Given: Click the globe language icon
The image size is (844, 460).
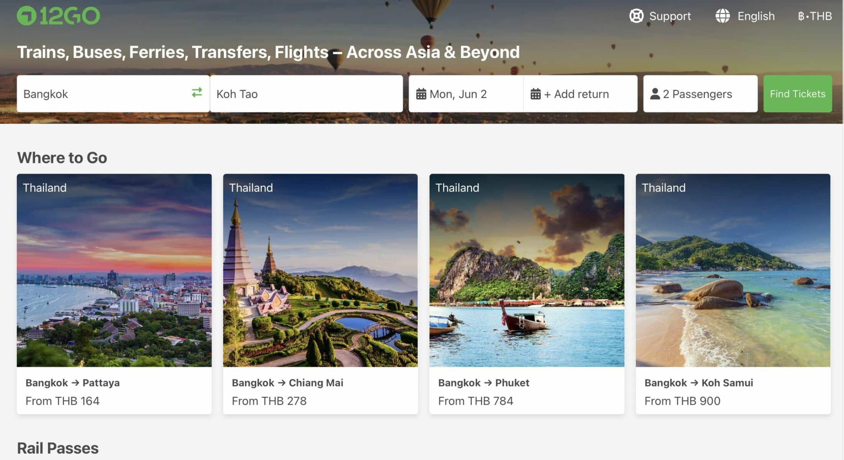Looking at the screenshot, I should click(x=722, y=16).
